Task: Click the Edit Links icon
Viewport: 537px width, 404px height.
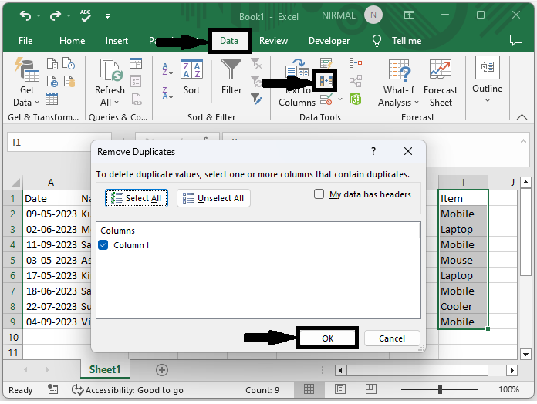Action: (x=137, y=99)
